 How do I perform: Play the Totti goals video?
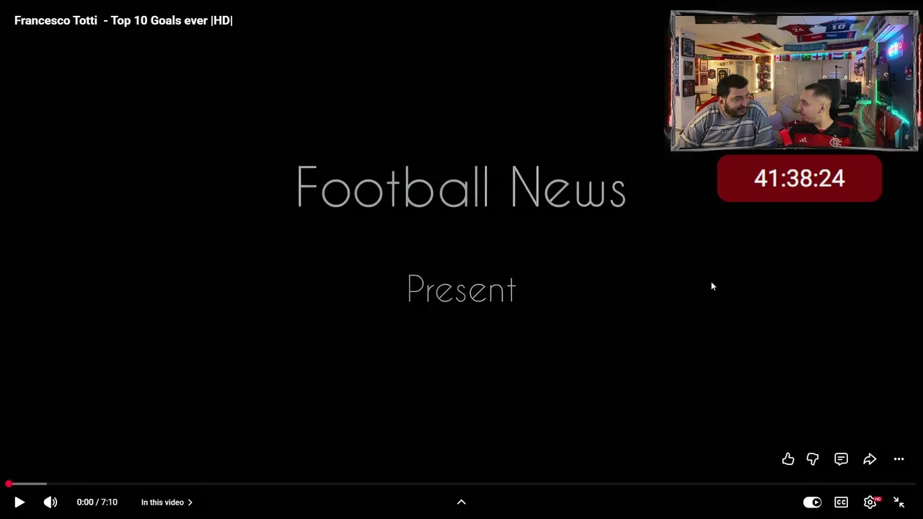tap(19, 502)
